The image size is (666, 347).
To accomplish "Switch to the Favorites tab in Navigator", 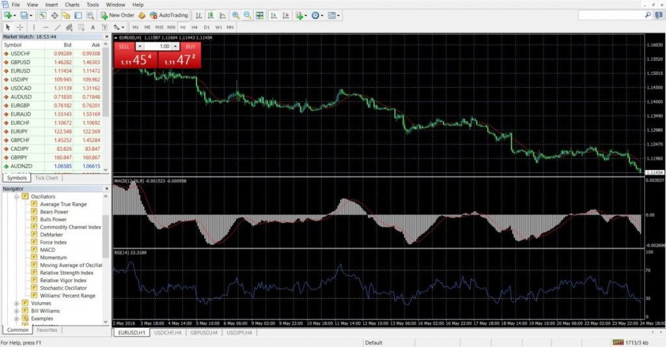I will pos(47,330).
